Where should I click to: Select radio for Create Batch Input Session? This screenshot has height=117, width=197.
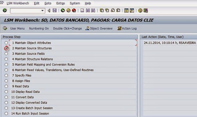tap(6, 108)
